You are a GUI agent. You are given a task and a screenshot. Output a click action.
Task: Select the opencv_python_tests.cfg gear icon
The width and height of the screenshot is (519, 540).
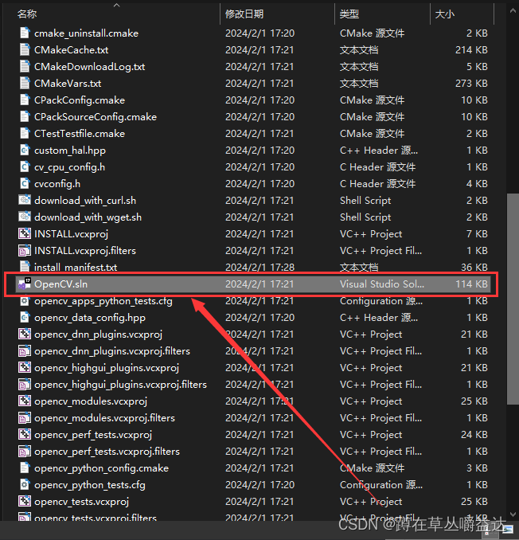[25, 484]
